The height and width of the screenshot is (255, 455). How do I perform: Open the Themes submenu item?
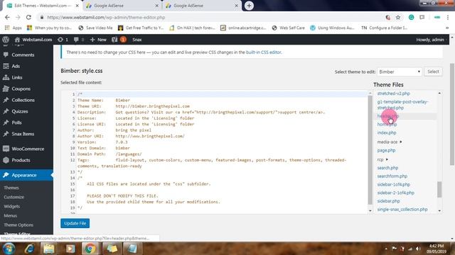11,188
